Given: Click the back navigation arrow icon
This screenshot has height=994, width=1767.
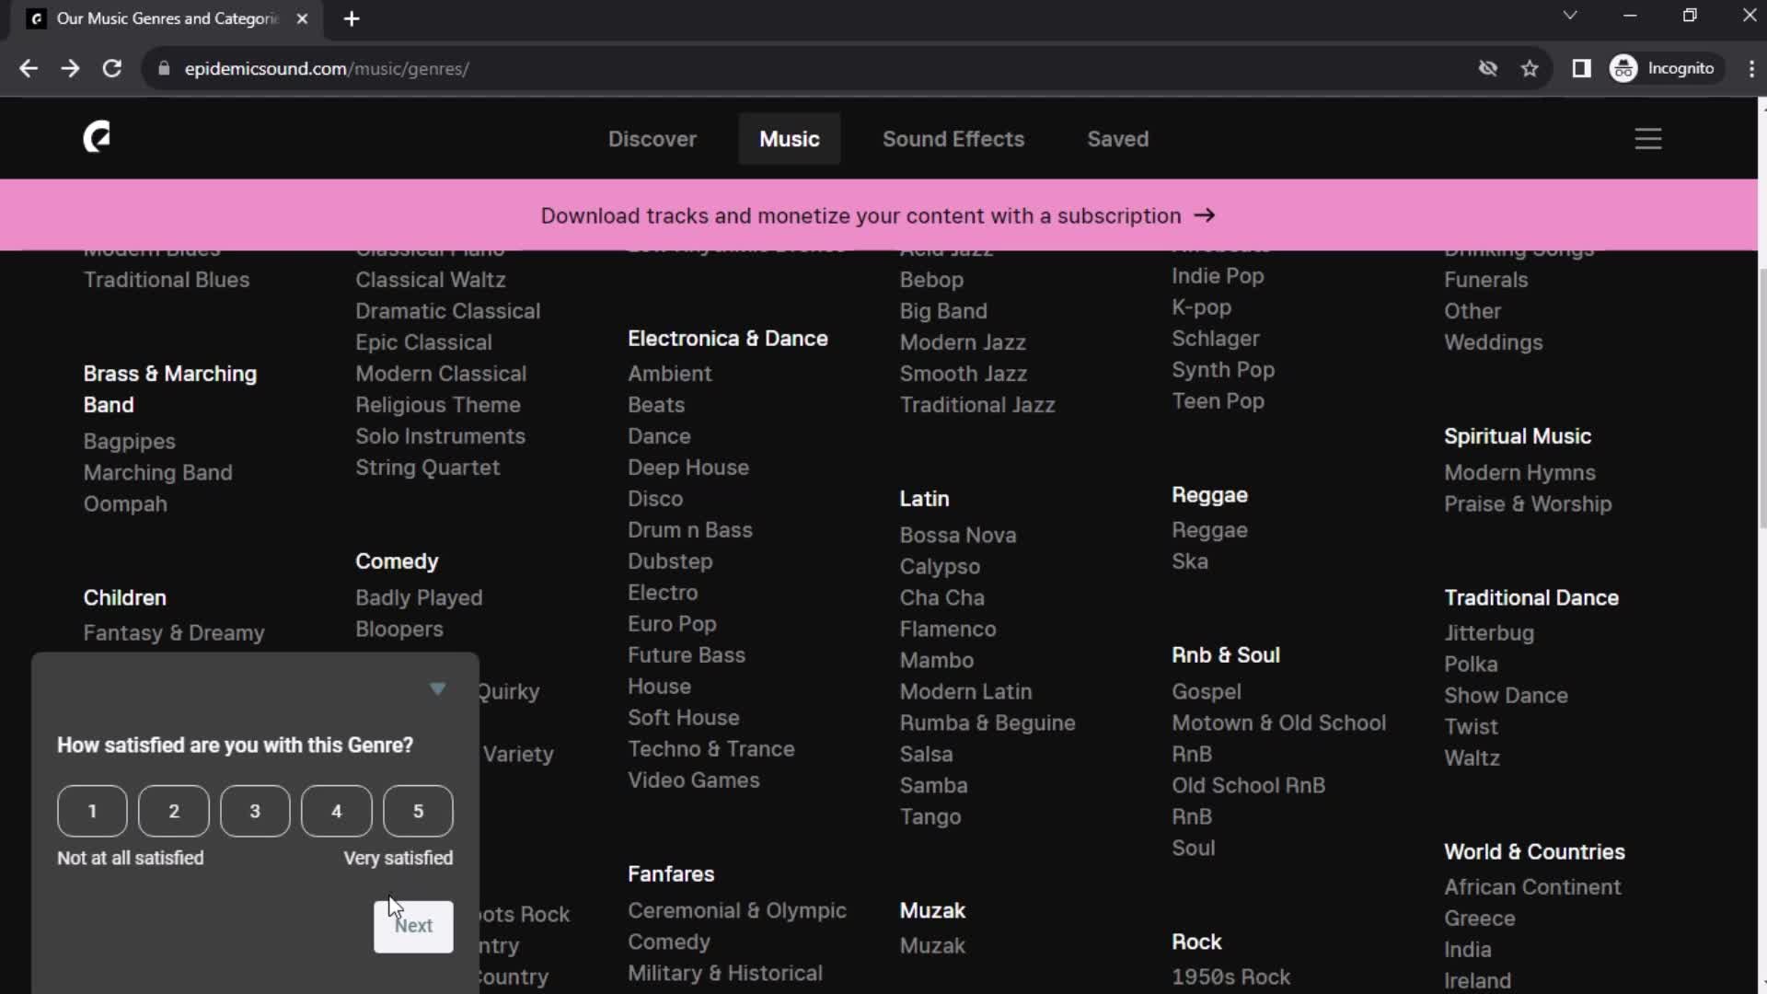Looking at the screenshot, I should pyautogui.click(x=29, y=68).
